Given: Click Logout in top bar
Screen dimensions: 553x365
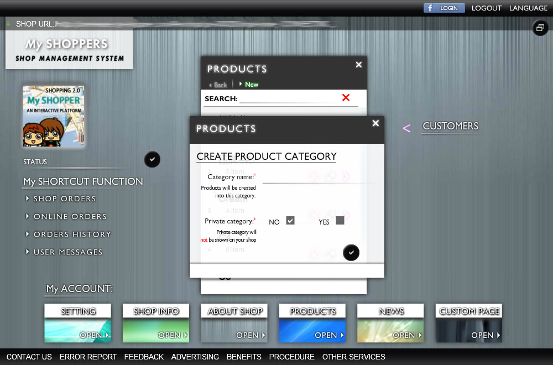Looking at the screenshot, I should point(486,8).
